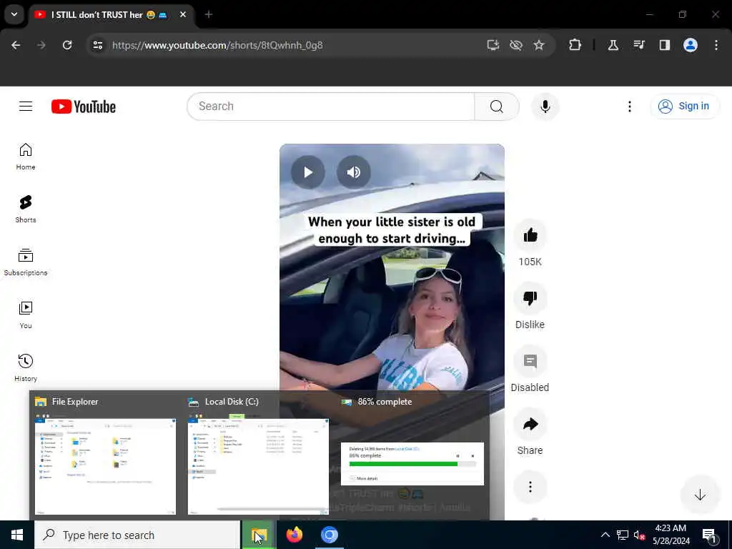Click the install app icon in address bar
732x549 pixels.
[493, 45]
